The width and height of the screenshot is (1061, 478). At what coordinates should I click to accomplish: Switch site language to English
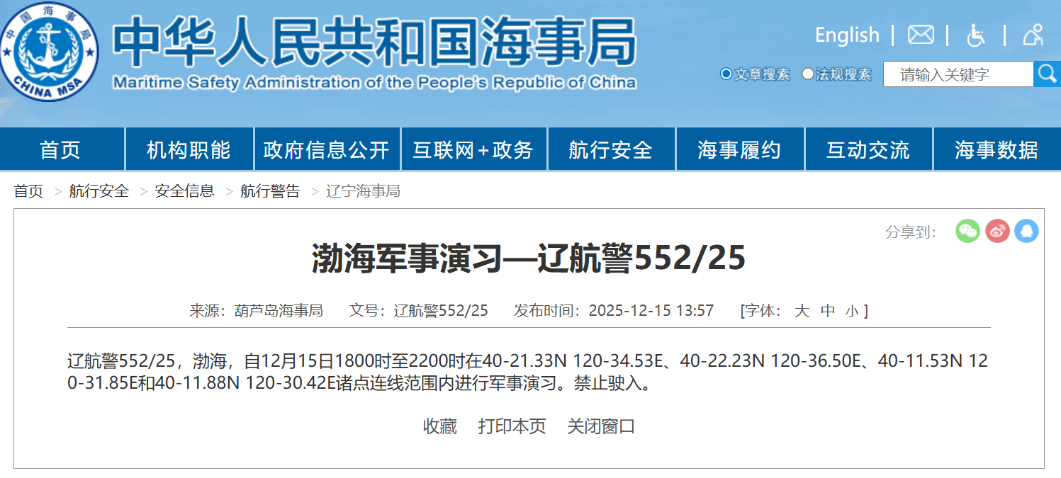846,35
